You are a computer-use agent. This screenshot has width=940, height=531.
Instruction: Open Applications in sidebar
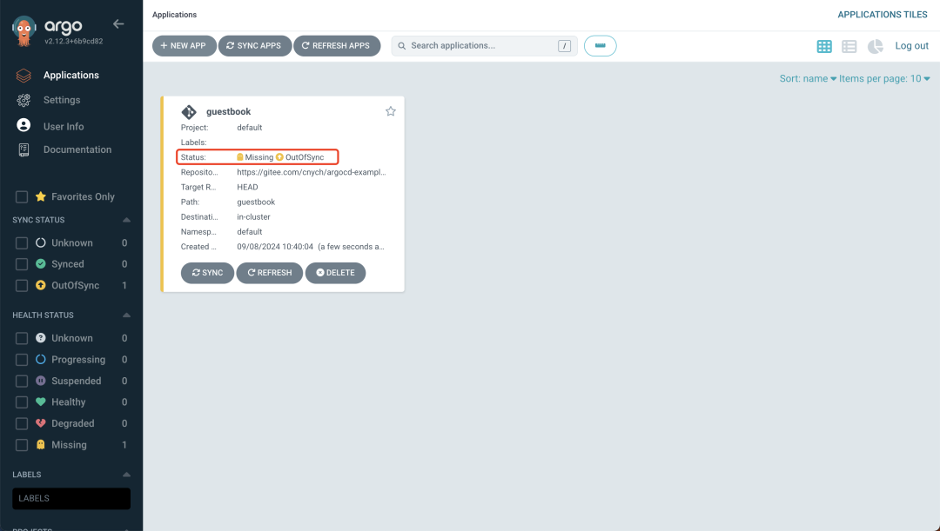(x=70, y=75)
